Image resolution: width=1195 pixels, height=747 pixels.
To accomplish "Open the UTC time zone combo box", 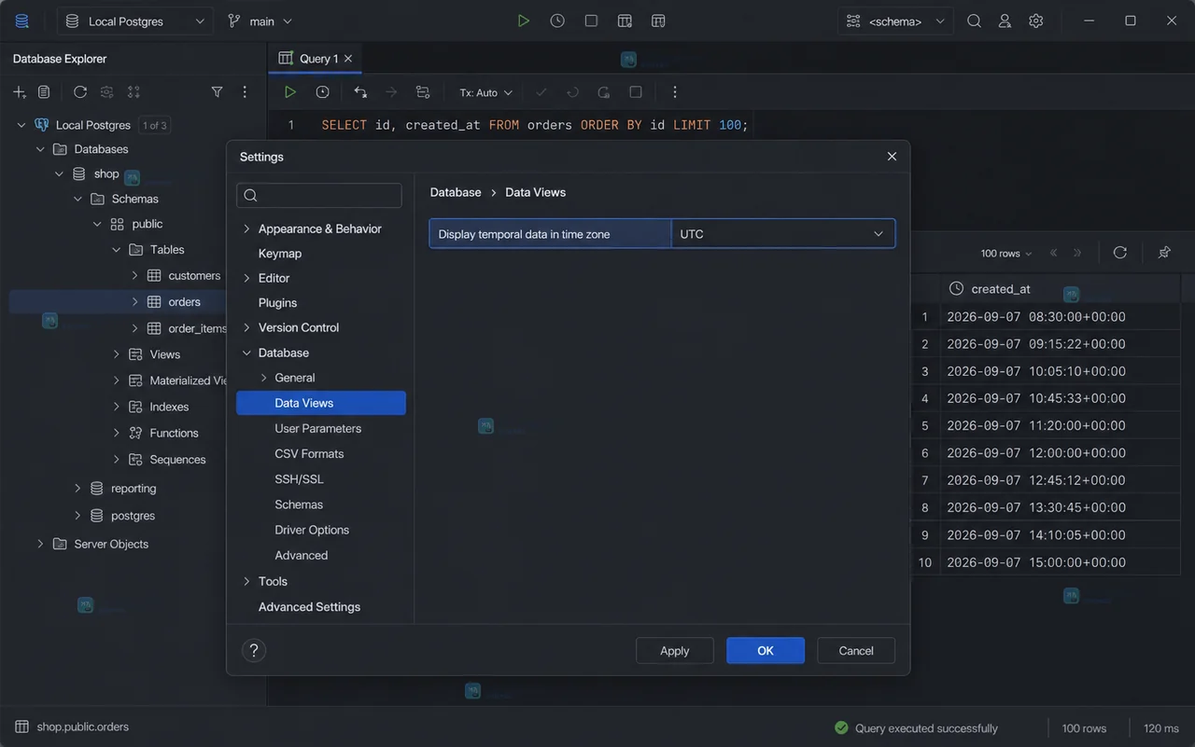I will click(x=782, y=234).
